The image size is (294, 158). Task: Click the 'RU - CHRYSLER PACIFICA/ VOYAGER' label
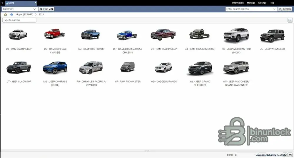tap(91, 83)
